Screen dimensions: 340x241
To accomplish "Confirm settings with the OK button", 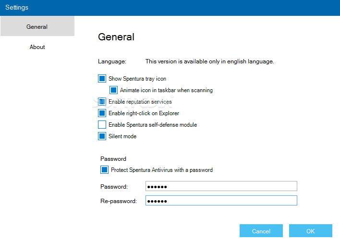I will click(311, 231).
